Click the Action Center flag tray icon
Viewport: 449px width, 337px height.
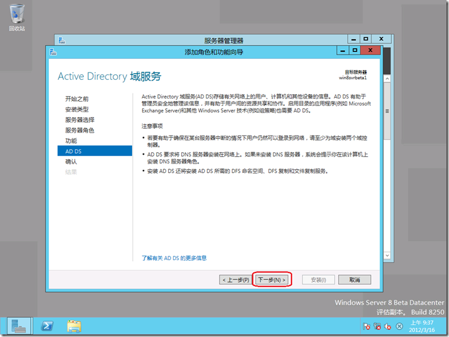(367, 326)
